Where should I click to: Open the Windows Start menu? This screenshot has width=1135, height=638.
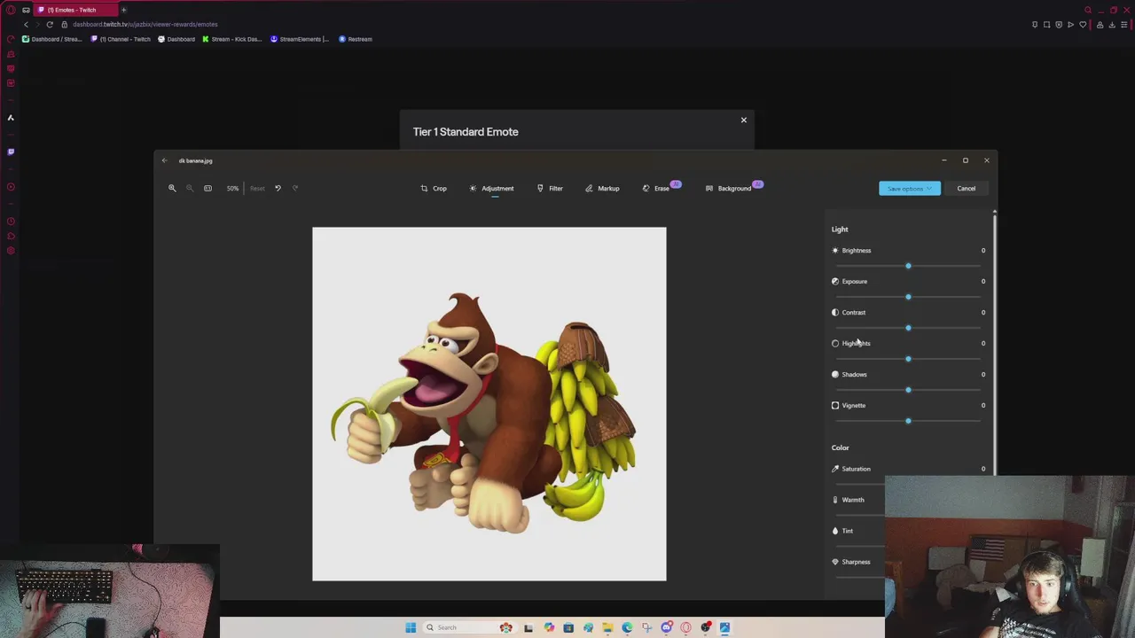[411, 627]
